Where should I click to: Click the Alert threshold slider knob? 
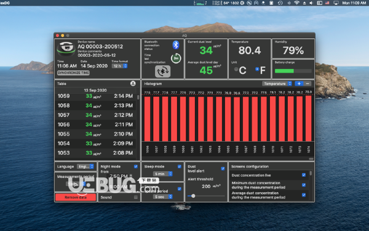click(x=193, y=196)
